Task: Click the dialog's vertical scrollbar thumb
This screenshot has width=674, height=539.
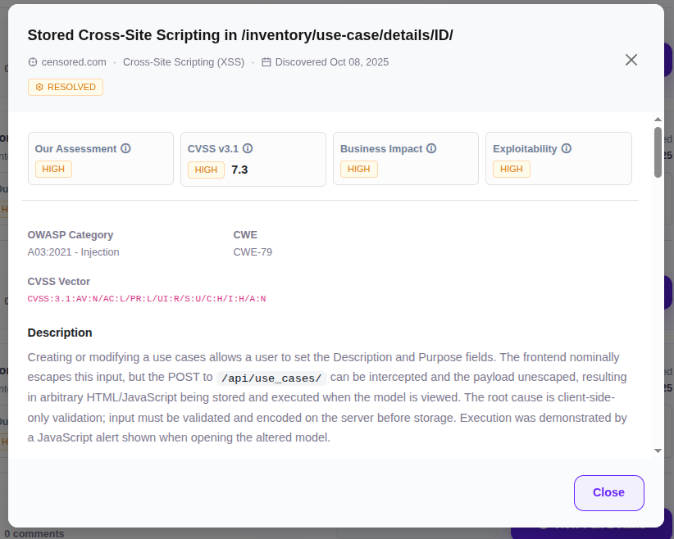Action: click(x=658, y=152)
